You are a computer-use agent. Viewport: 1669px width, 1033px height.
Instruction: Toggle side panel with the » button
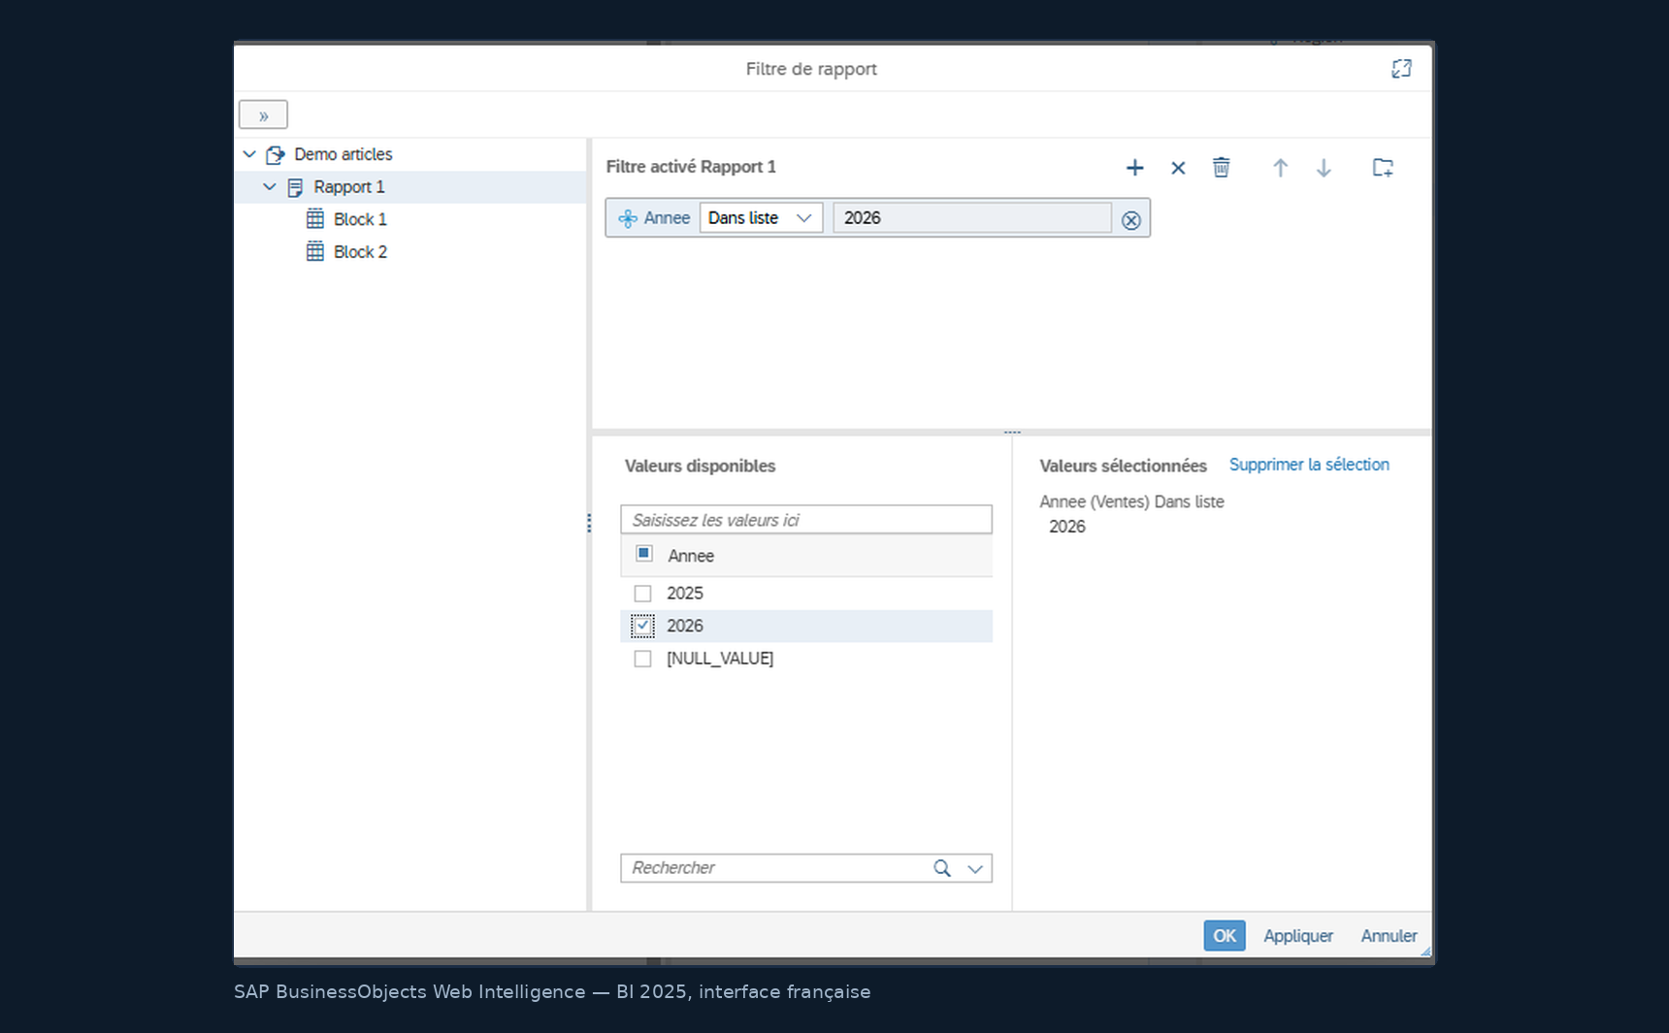(x=263, y=115)
